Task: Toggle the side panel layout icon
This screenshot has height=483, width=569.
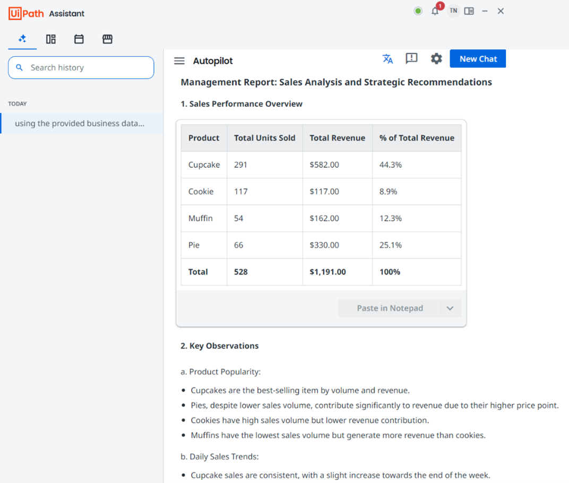Action: tap(469, 11)
